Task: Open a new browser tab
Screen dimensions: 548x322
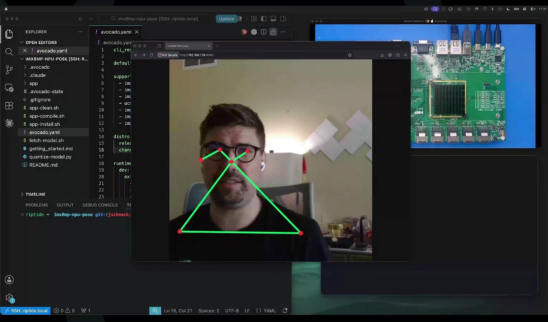Action: coord(217,46)
